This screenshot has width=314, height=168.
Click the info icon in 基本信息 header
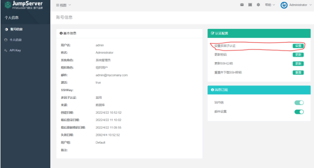(x=61, y=33)
